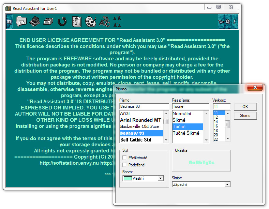The height and width of the screenshot is (209, 269).
Task: Open the Skript dropdown showing Západní
Action: tap(227, 184)
